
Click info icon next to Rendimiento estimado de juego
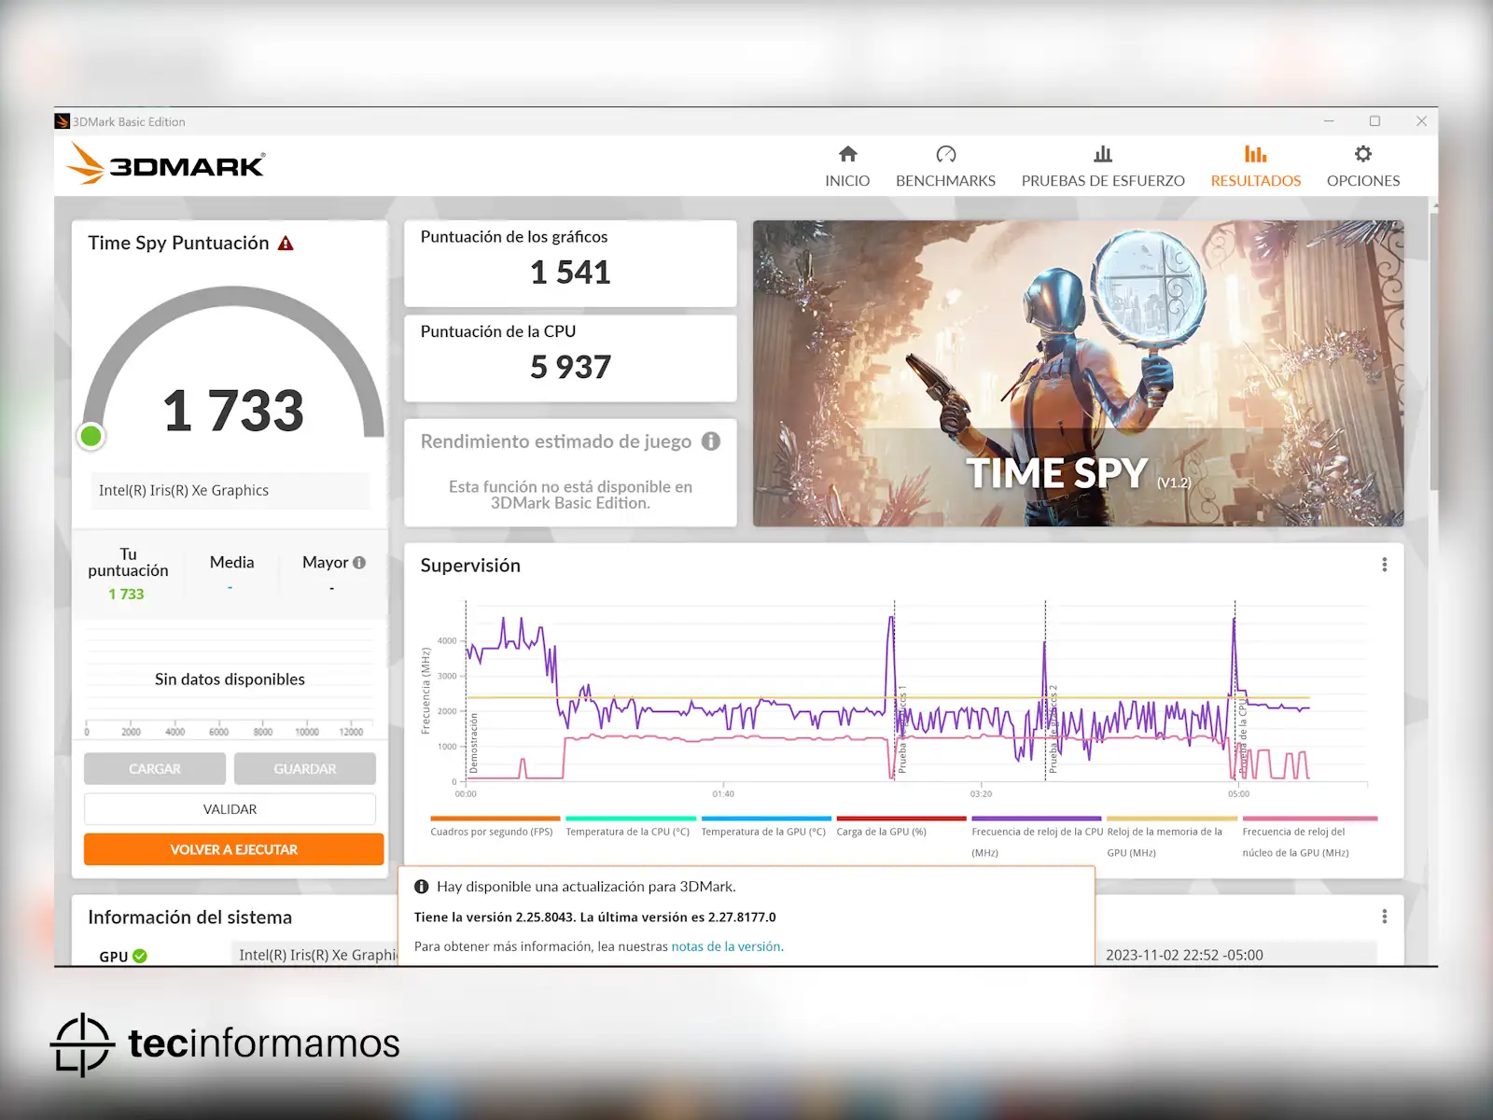click(x=711, y=441)
